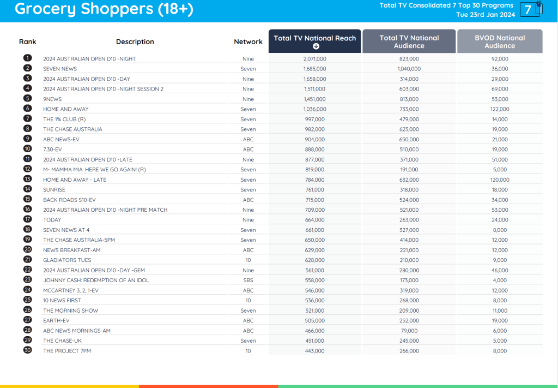Select THE CHASE-UK description
Viewport: 558px width, 388px height.
pyautogui.click(x=62, y=341)
